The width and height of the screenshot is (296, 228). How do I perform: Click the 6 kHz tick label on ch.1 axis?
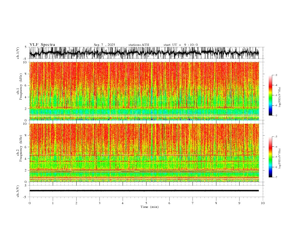coord(26,85)
